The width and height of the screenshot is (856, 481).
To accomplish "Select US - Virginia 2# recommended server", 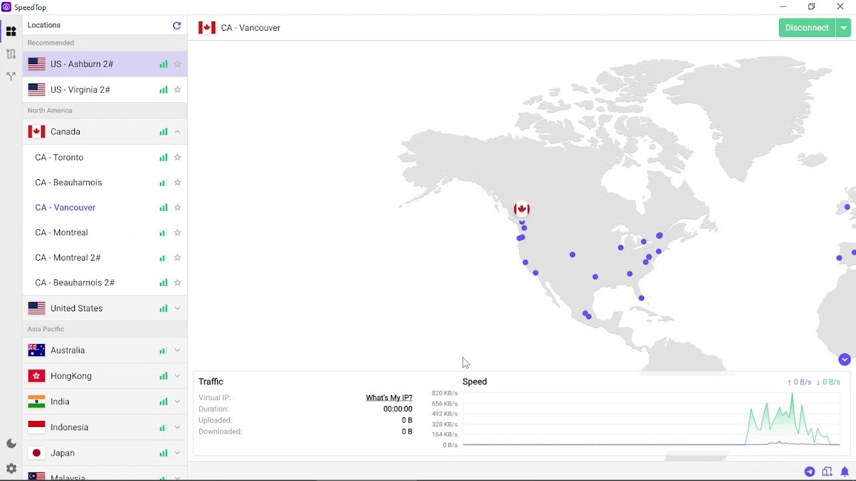I will tap(80, 90).
